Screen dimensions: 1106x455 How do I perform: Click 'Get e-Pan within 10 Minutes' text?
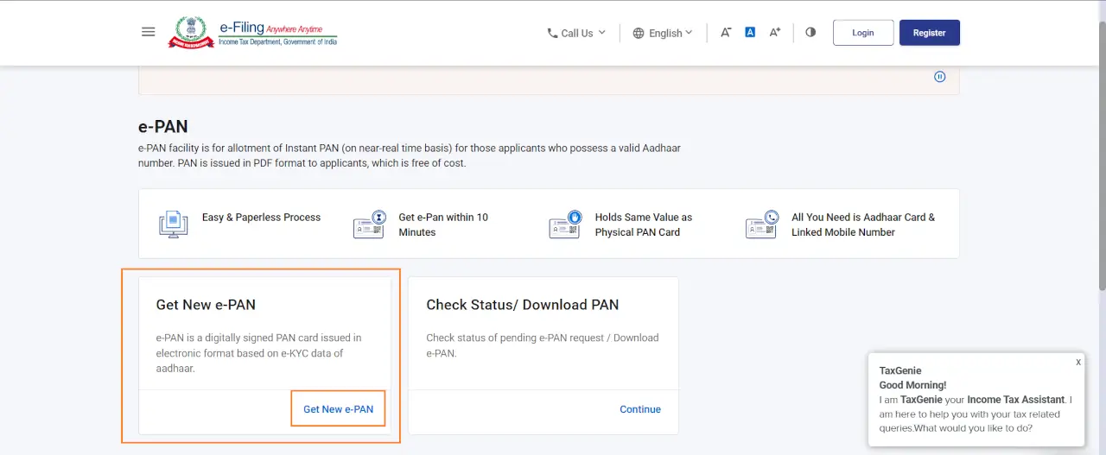[x=443, y=224]
